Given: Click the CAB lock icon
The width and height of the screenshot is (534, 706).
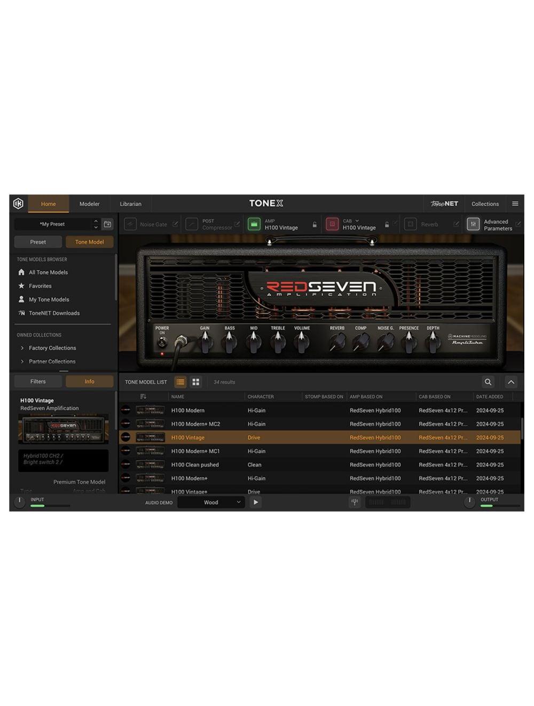Looking at the screenshot, I should pyautogui.click(x=387, y=225).
